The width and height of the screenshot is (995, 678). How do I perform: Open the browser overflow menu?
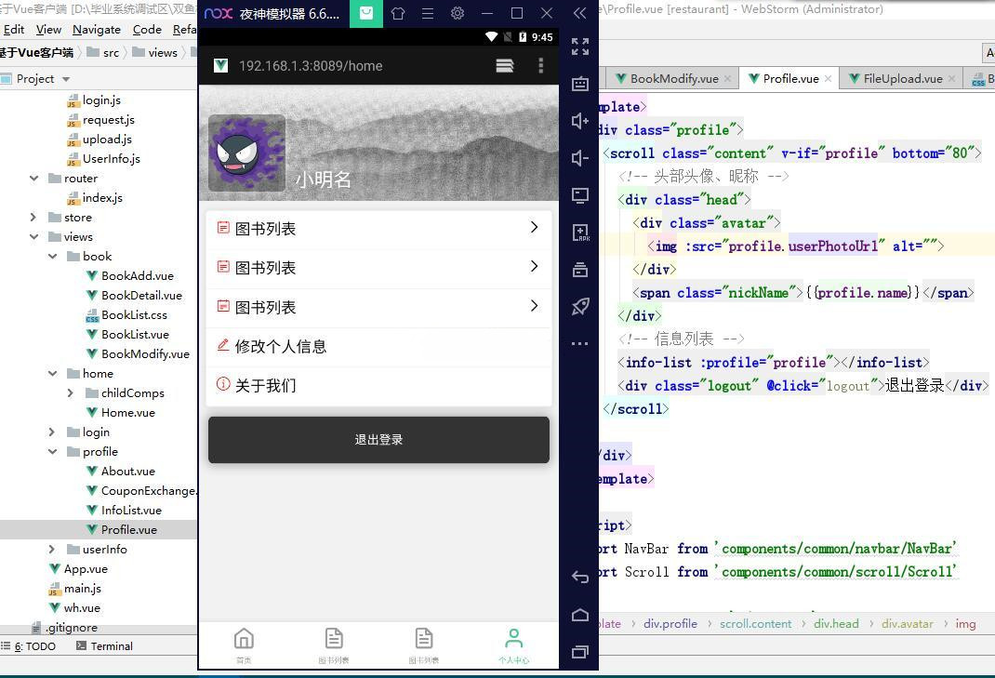coord(540,66)
